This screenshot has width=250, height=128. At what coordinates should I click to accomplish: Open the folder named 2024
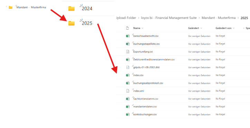[x=87, y=9]
